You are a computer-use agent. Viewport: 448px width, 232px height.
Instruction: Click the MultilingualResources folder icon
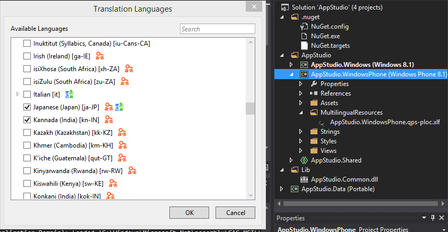coord(314,113)
